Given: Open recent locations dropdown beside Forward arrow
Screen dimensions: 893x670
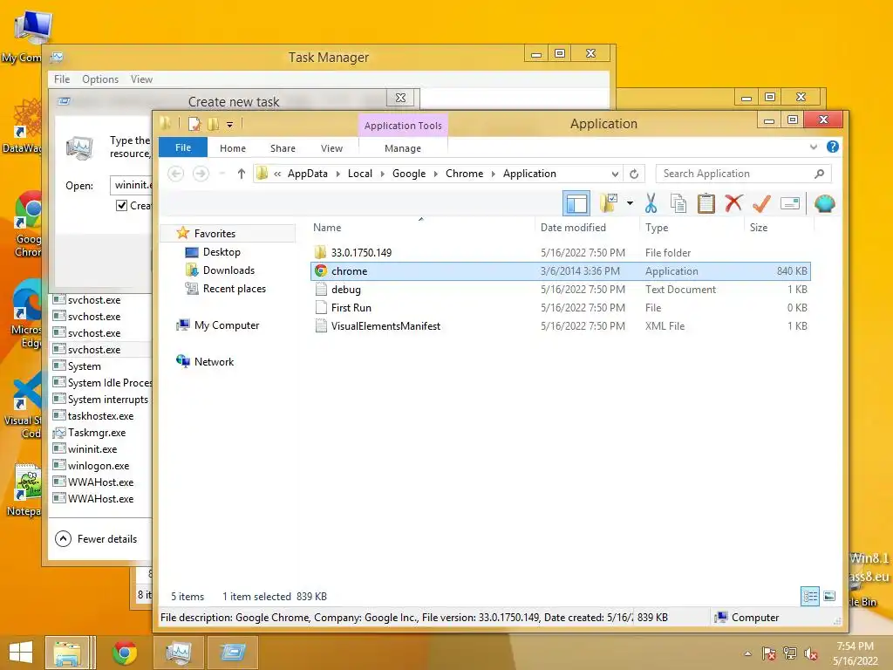Looking at the screenshot, I should click(x=222, y=174).
